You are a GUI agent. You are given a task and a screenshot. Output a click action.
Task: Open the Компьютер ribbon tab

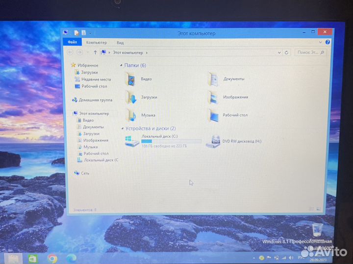tap(97, 43)
